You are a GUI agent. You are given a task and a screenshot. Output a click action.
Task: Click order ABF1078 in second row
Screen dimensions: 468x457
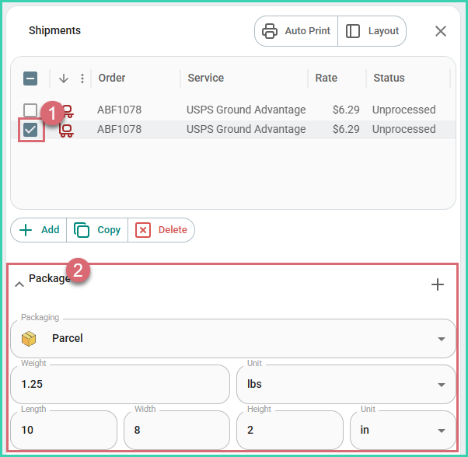(119, 130)
